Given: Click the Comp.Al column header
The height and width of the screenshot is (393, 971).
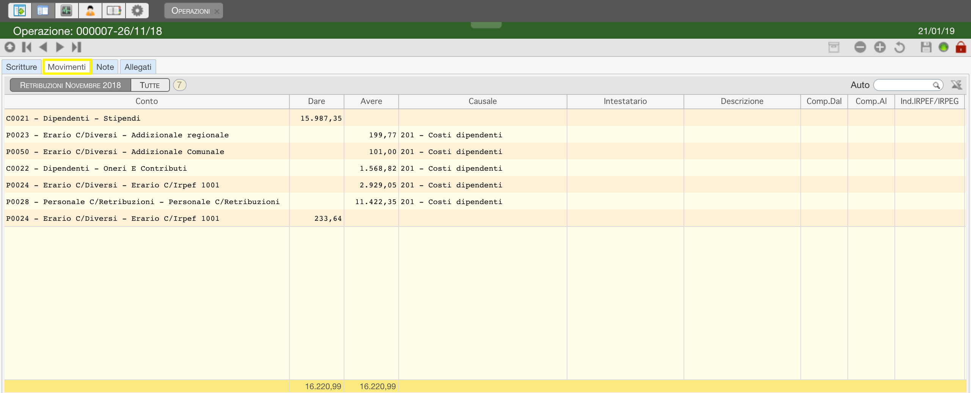Looking at the screenshot, I should 871,101.
